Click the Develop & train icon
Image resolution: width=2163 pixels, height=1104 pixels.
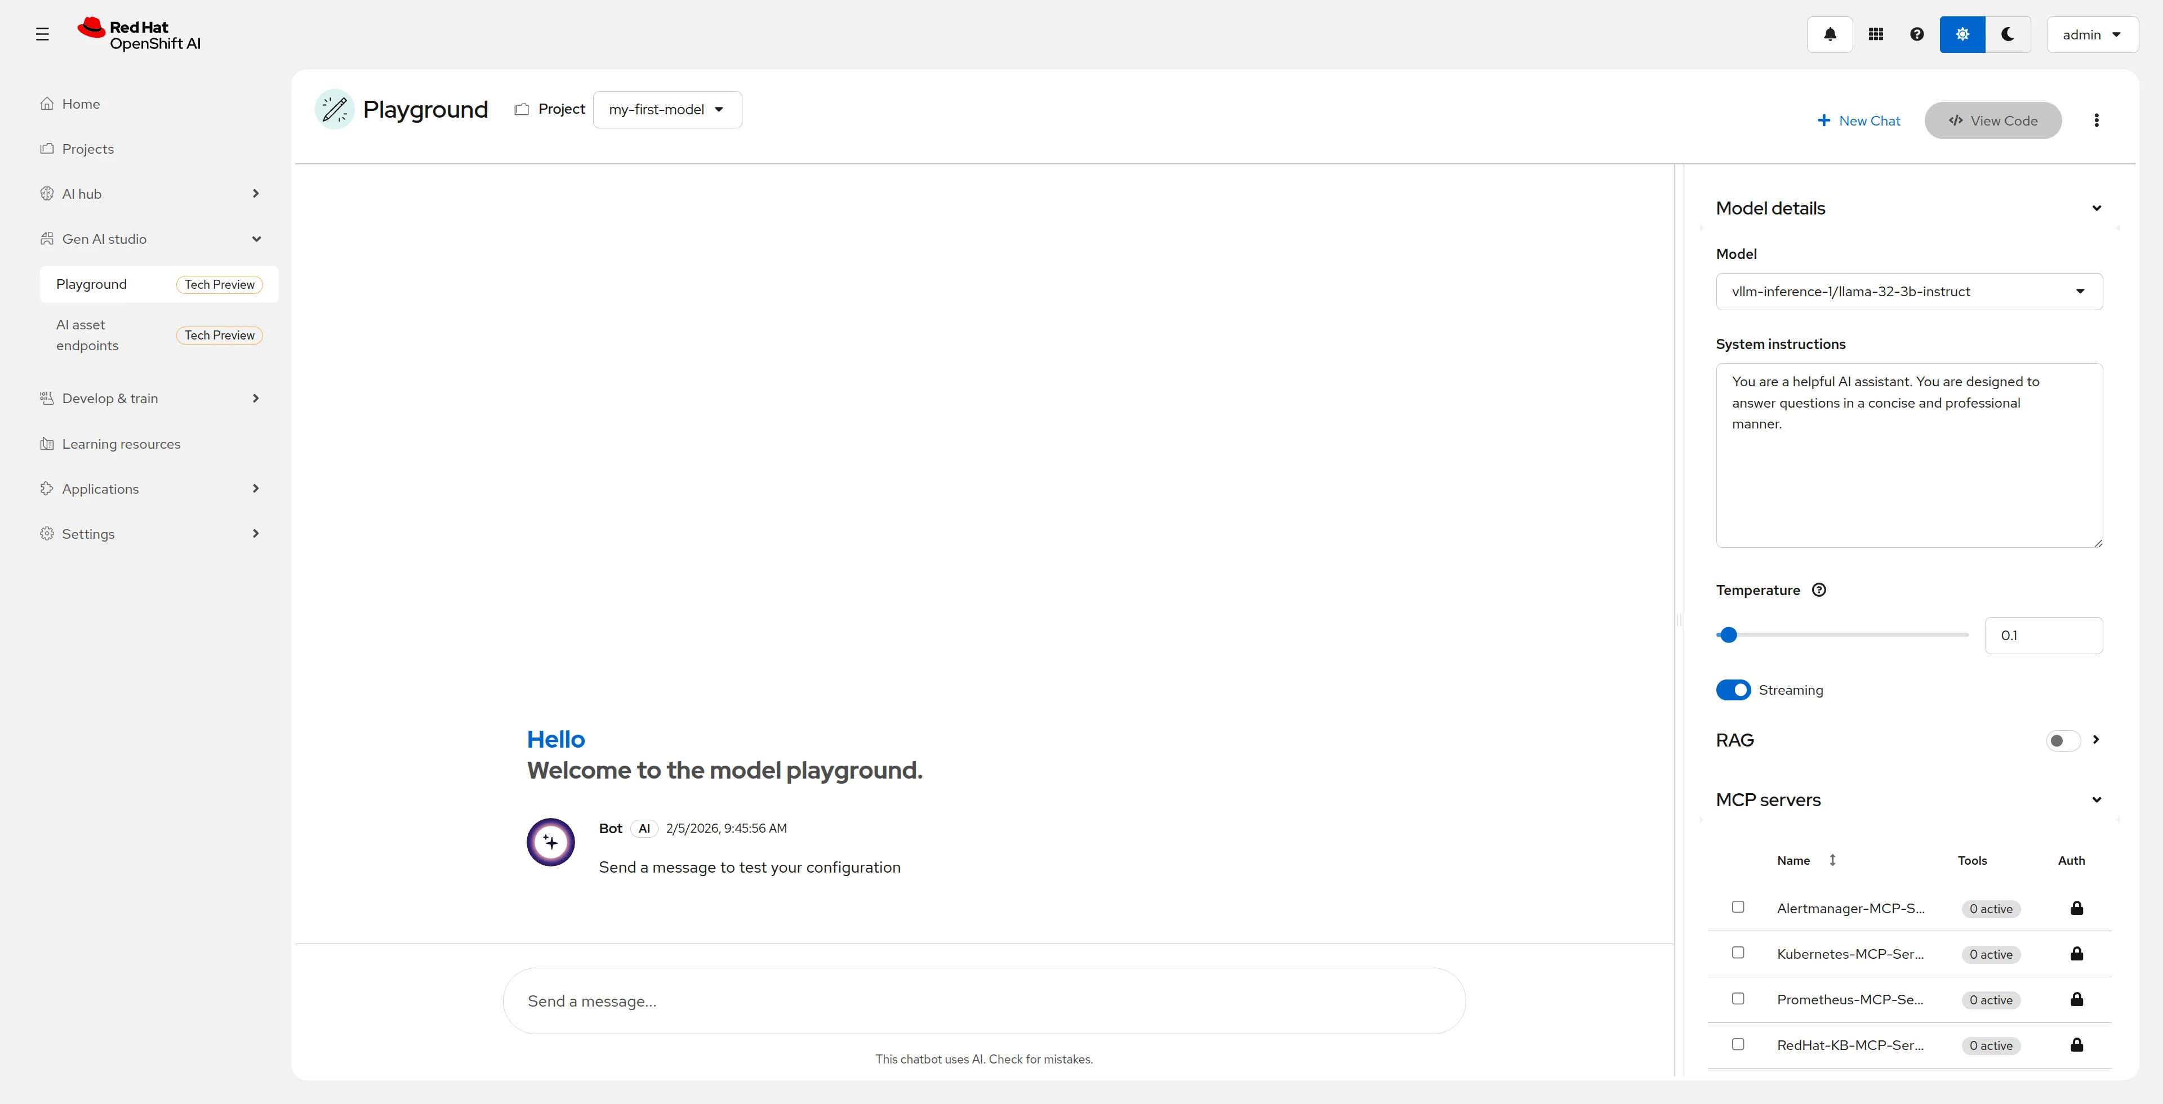point(47,399)
